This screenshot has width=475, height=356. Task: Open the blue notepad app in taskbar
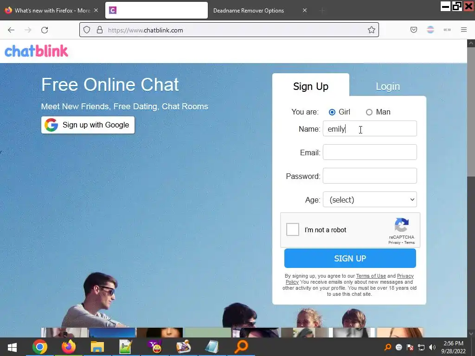[x=212, y=347]
